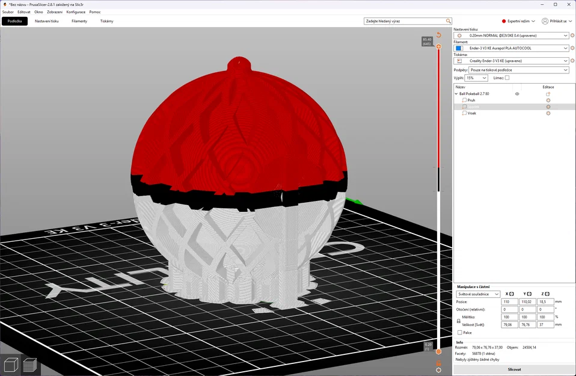The image size is (576, 376).
Task: Switch to the 3D editor view cube icon
Action: 10,365
